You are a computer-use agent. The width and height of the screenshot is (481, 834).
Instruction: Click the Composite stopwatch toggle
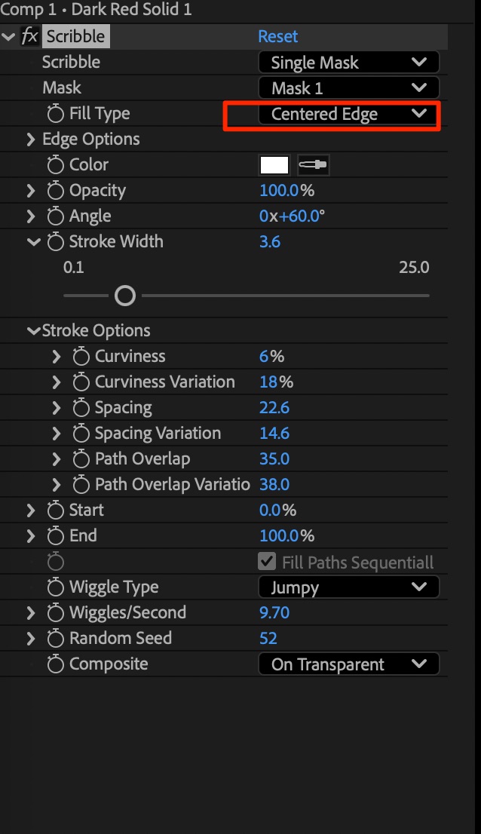tap(56, 664)
